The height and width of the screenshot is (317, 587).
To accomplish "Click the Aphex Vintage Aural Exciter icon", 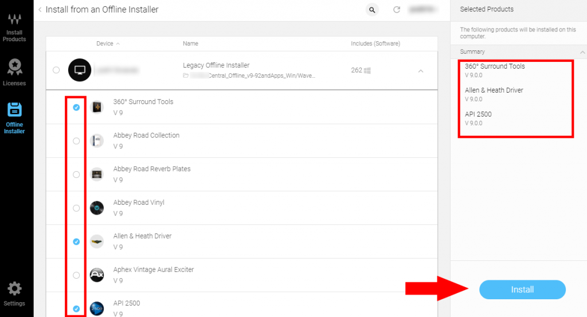I will click(97, 275).
